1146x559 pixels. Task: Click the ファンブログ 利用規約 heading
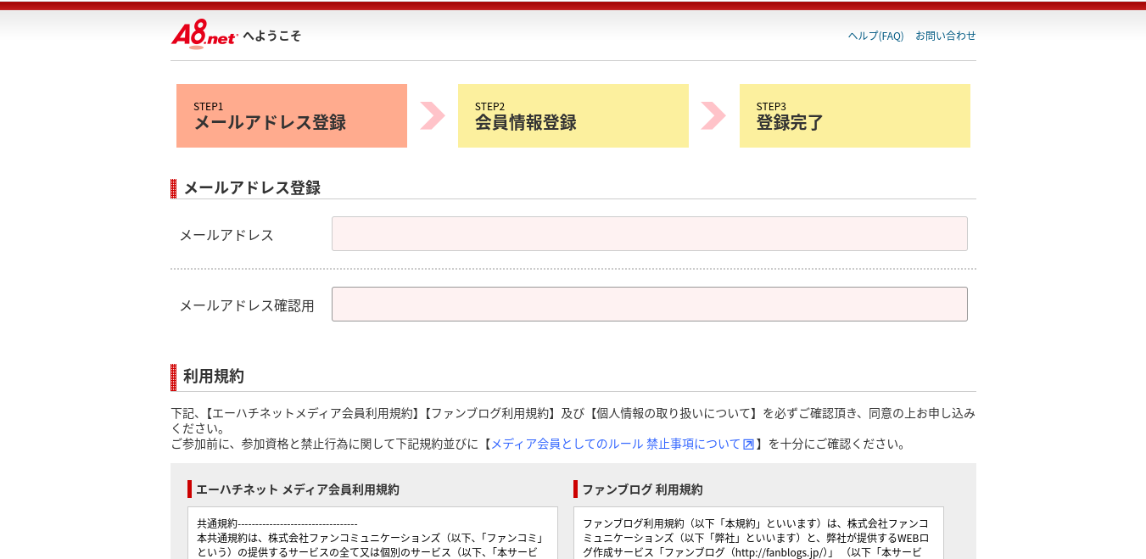pyautogui.click(x=642, y=489)
